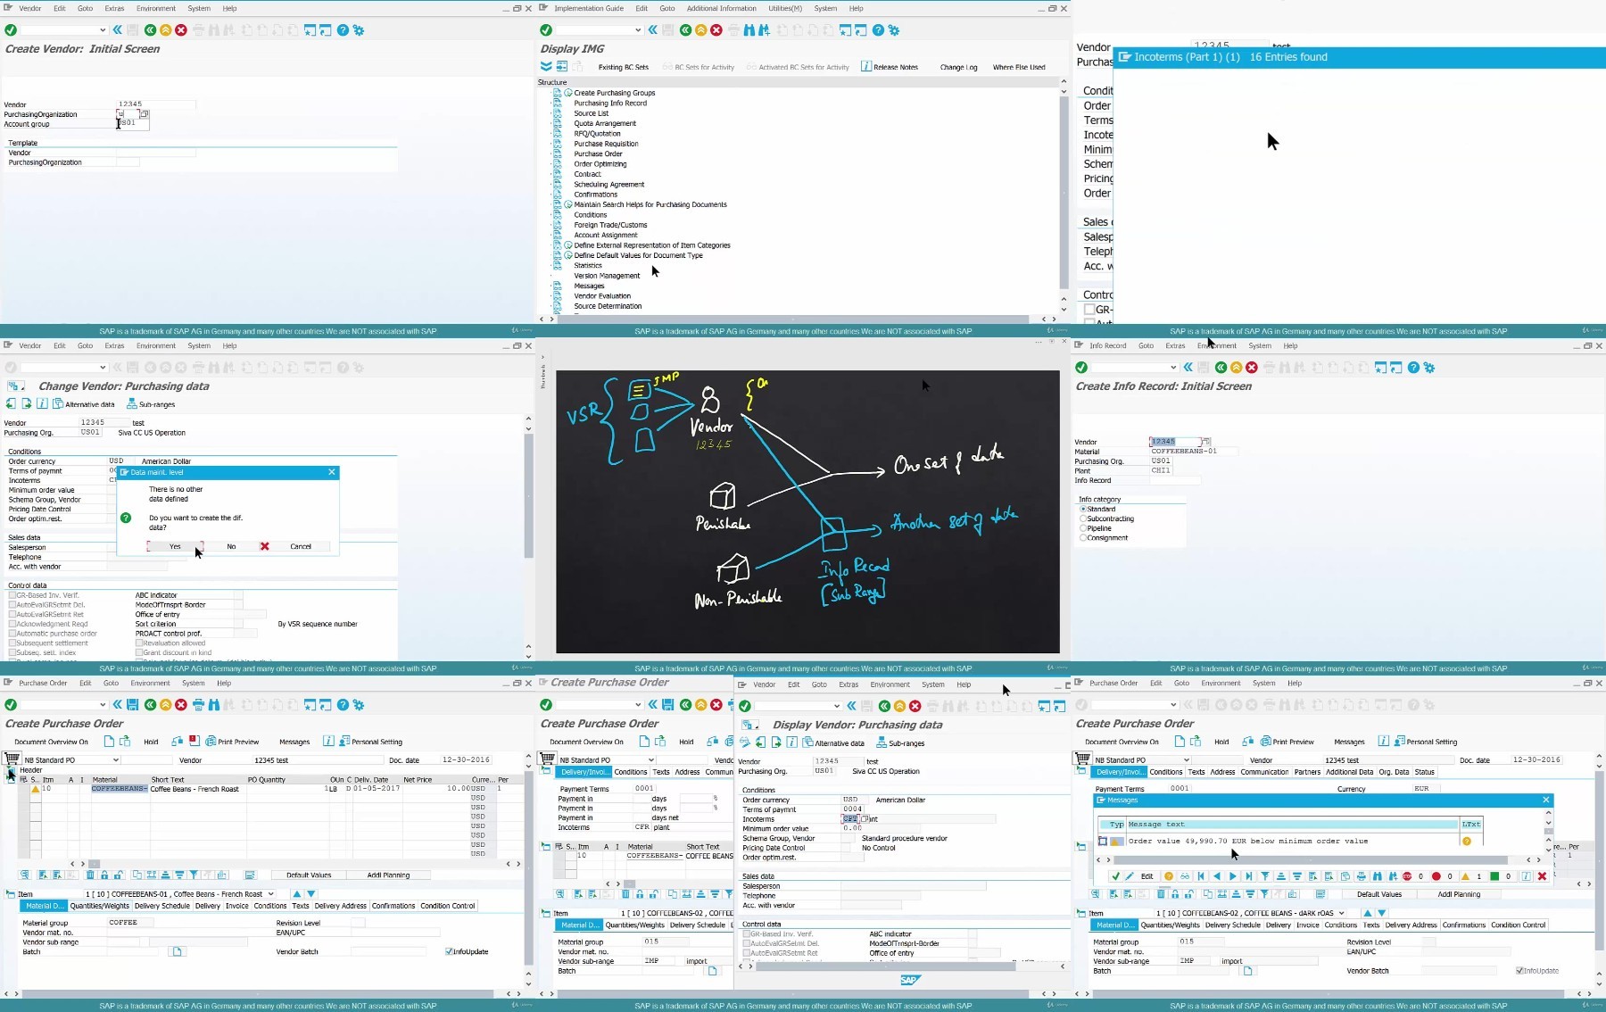This screenshot has width=1606, height=1012.
Task: Open NB Standard PO dropdown in French Roast order
Action: coord(114,760)
